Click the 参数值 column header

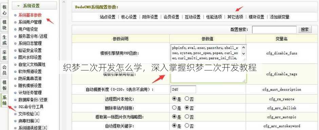tap(207, 39)
